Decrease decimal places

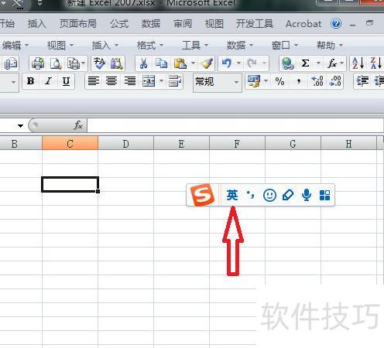tap(335, 81)
